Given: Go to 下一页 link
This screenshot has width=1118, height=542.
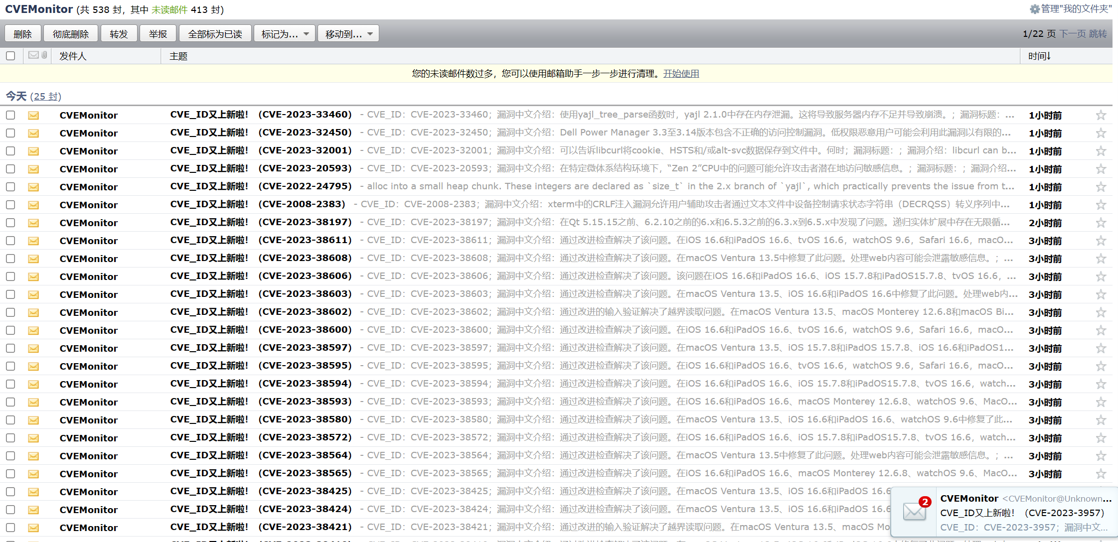Looking at the screenshot, I should coord(1072,34).
